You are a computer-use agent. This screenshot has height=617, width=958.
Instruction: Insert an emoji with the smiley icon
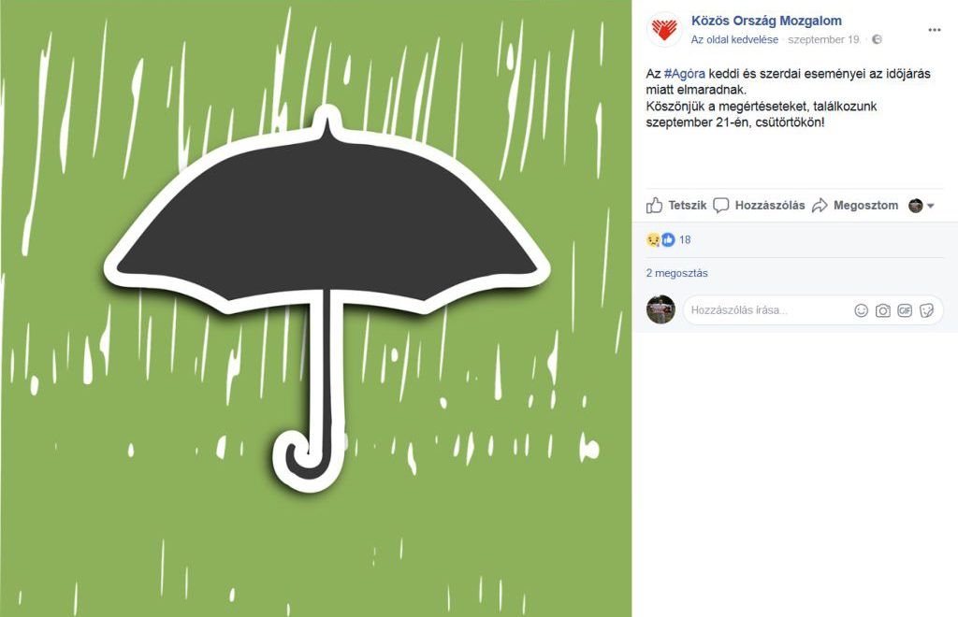[861, 310]
